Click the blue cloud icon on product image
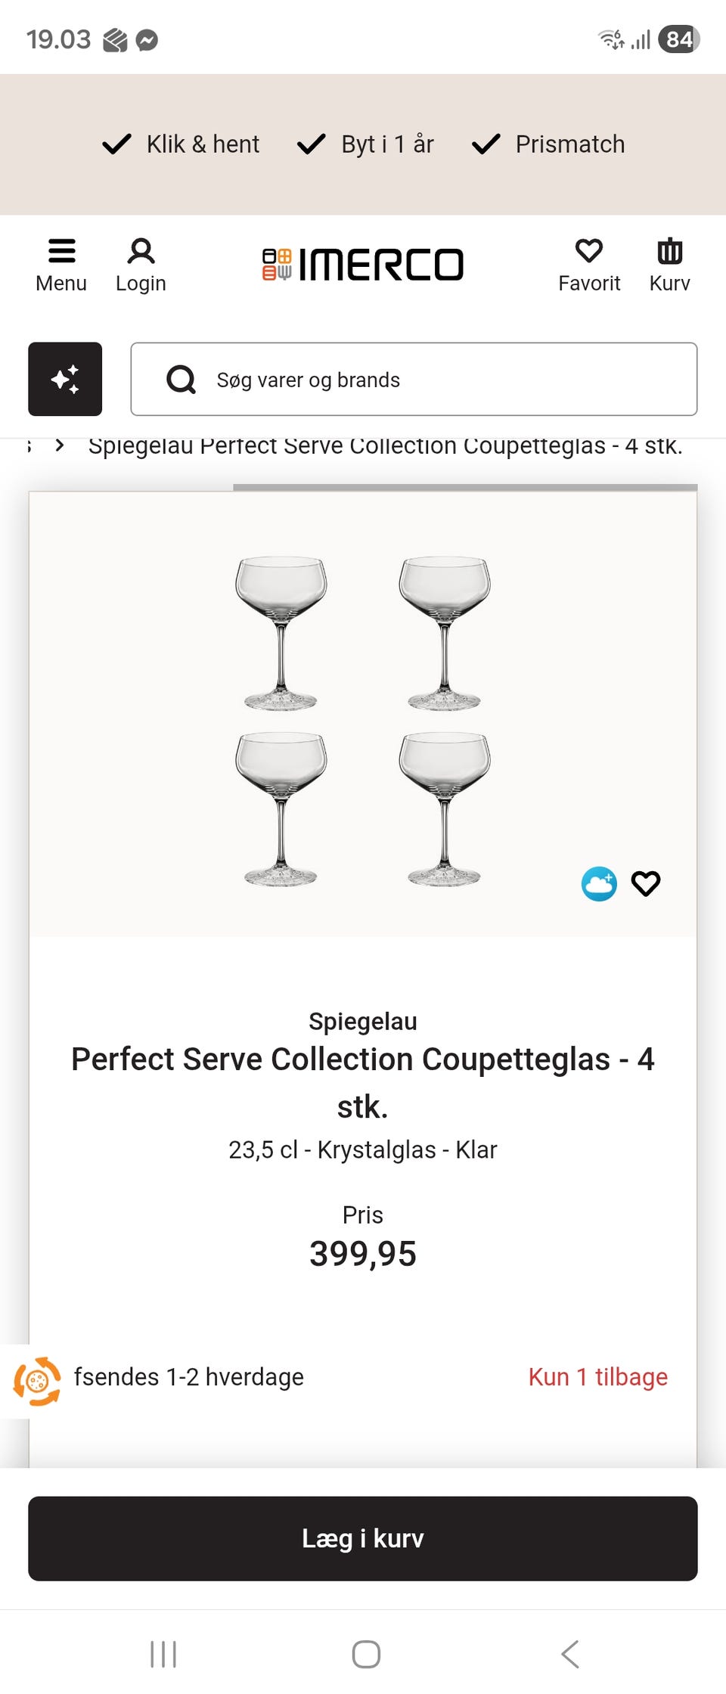The image size is (726, 1694). [599, 883]
